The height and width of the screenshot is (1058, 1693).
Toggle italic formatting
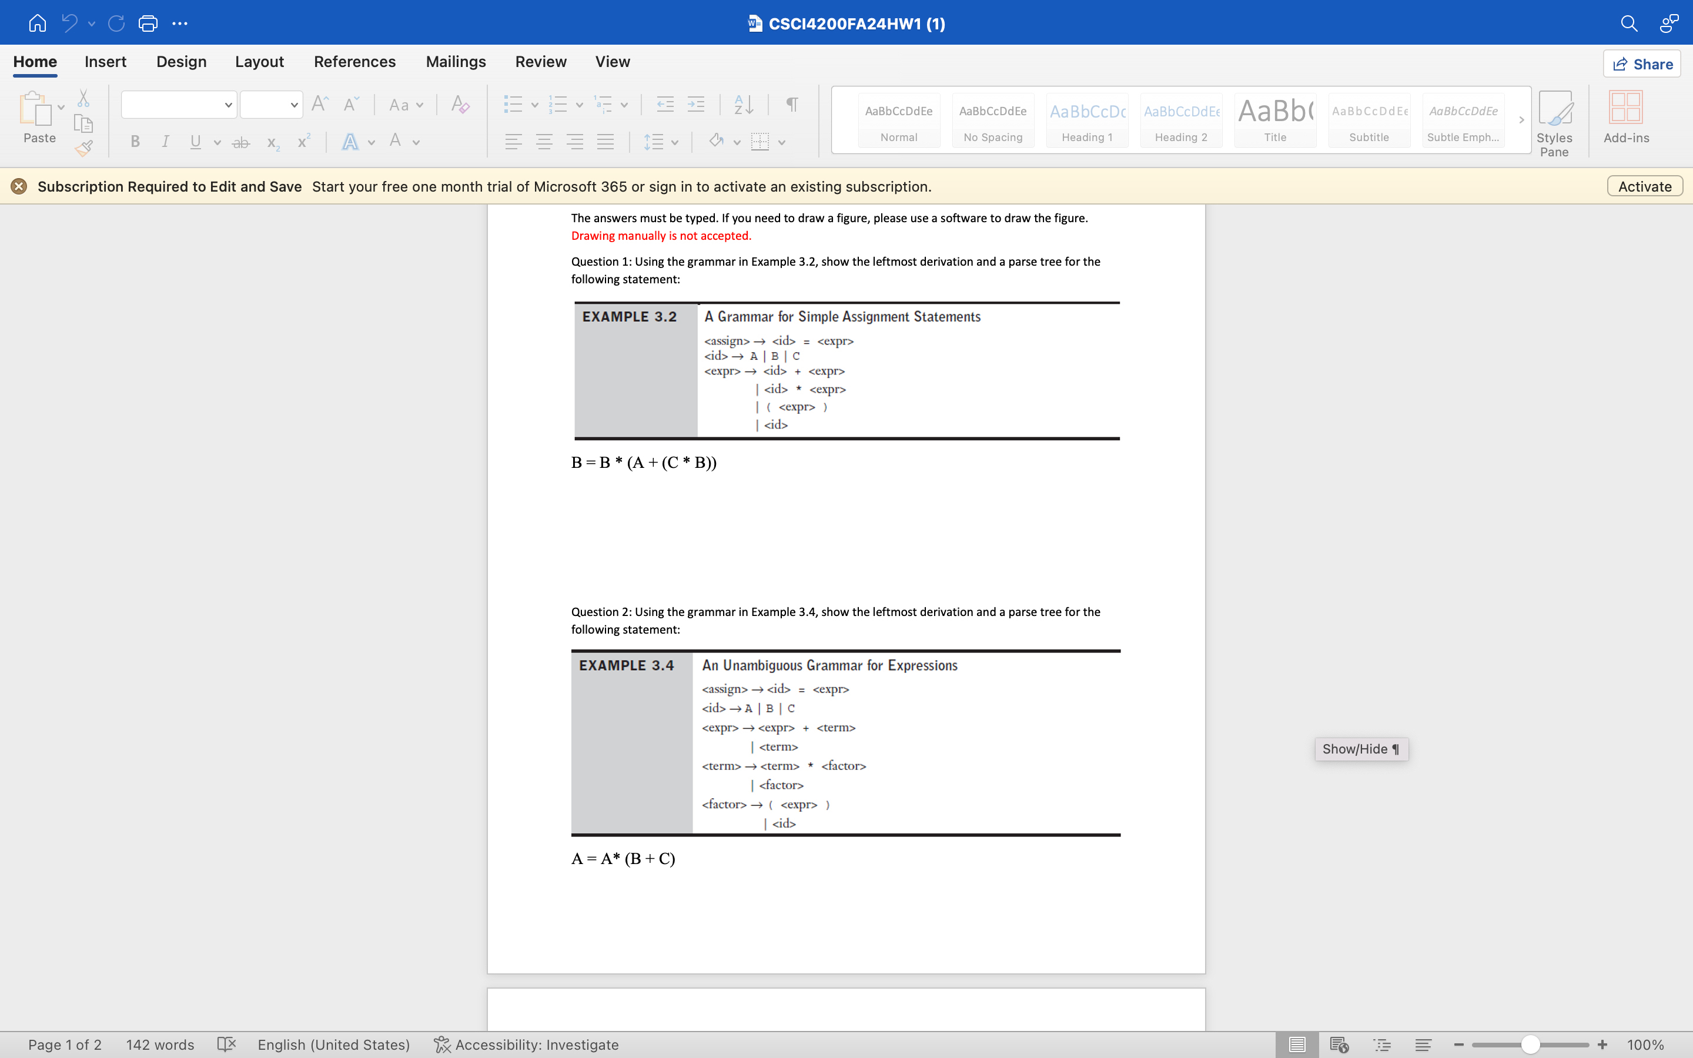[x=165, y=141]
